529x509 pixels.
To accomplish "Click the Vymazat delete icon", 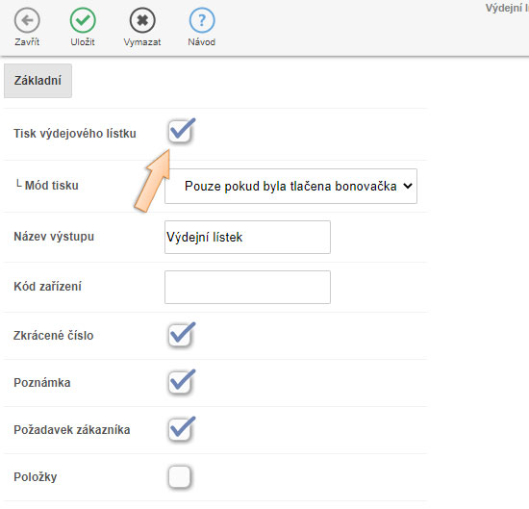I will [142, 20].
